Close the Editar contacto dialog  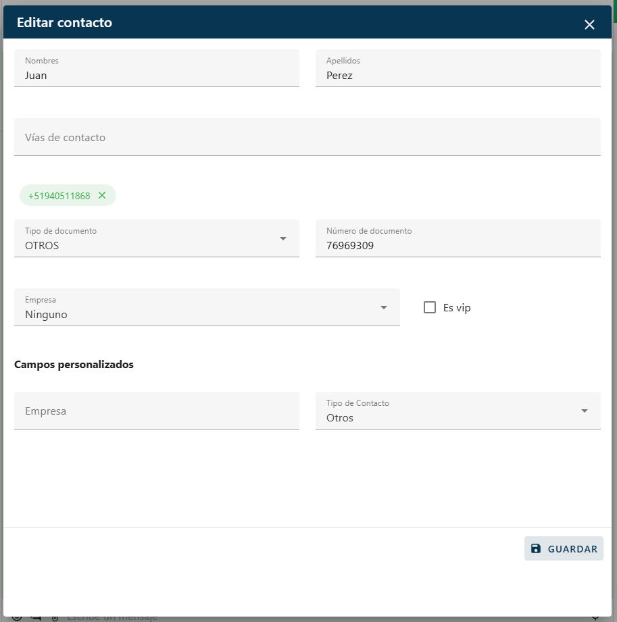(x=589, y=24)
